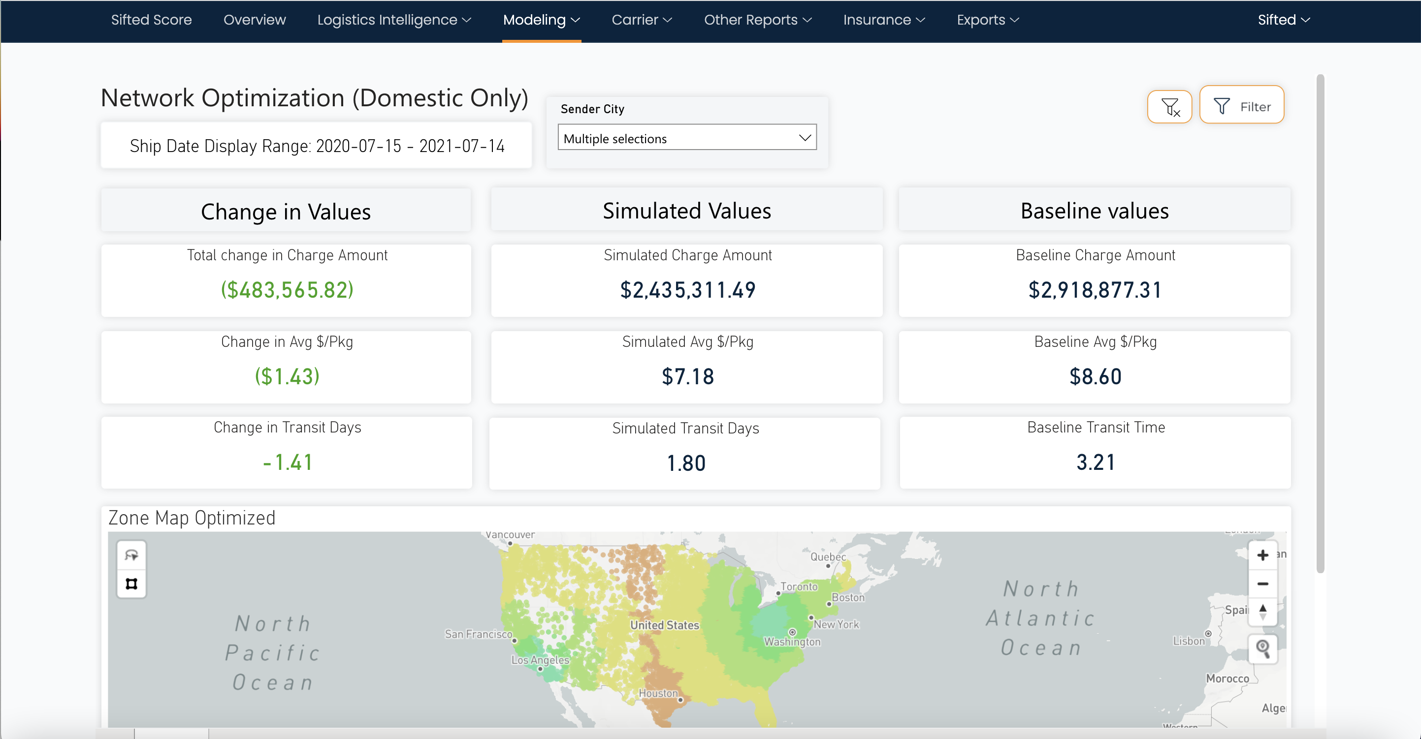Image resolution: width=1421 pixels, height=739 pixels.
Task: Zoom in on the Zone Map Optimized
Action: point(1264,555)
